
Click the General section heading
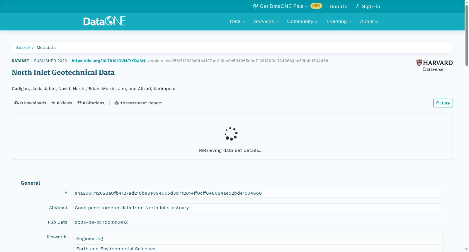click(30, 183)
